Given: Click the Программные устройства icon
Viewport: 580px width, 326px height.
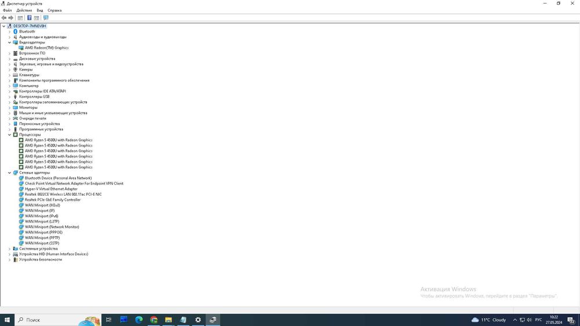Looking at the screenshot, I should click(x=15, y=129).
